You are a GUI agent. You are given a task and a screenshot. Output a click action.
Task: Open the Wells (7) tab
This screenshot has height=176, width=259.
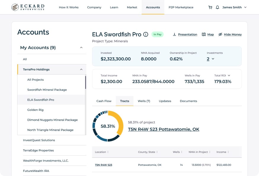(x=144, y=101)
